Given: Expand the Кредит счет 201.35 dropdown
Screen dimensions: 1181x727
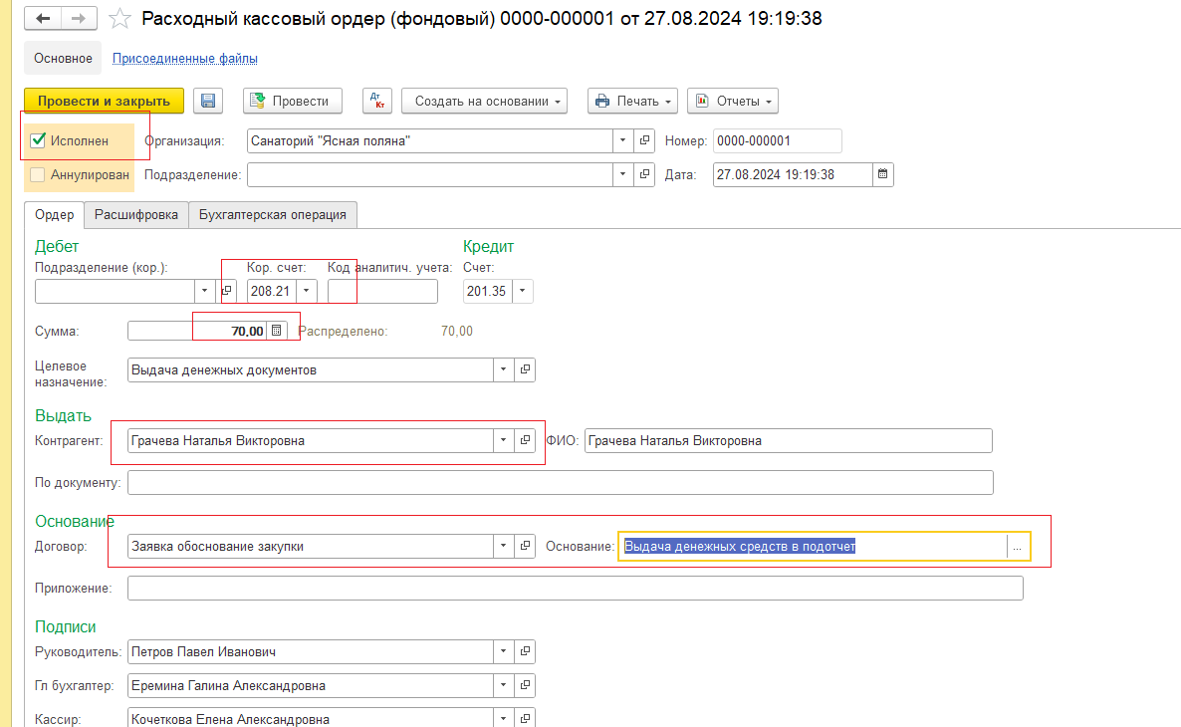Looking at the screenshot, I should tap(523, 291).
